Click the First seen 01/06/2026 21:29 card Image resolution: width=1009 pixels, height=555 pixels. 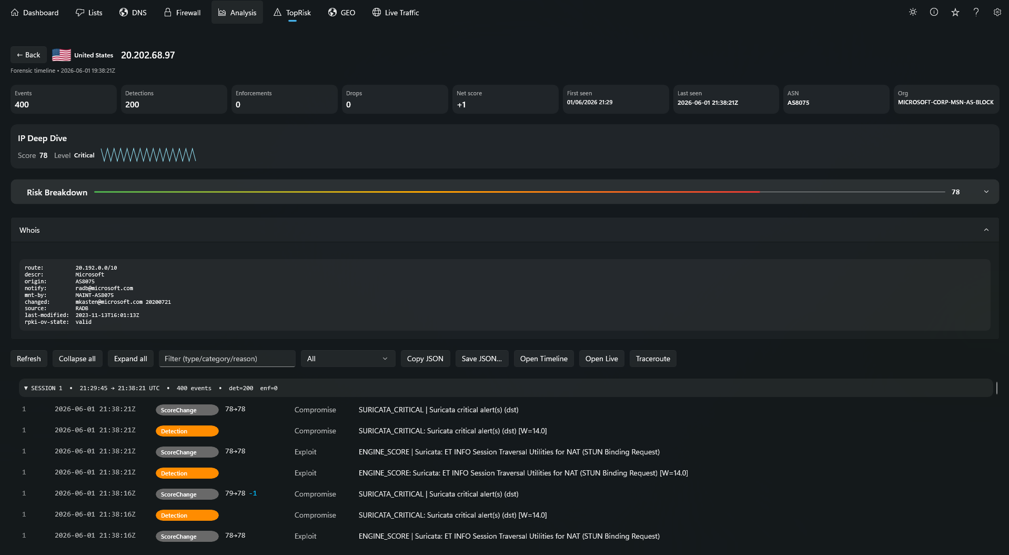(x=616, y=99)
